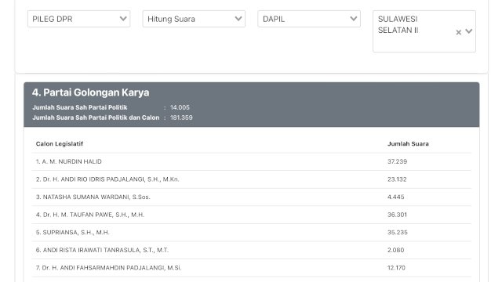502x282 pixels.
Task: Select candidate ANDI RIO IDRIS PADJALANGI
Action: pos(107,179)
